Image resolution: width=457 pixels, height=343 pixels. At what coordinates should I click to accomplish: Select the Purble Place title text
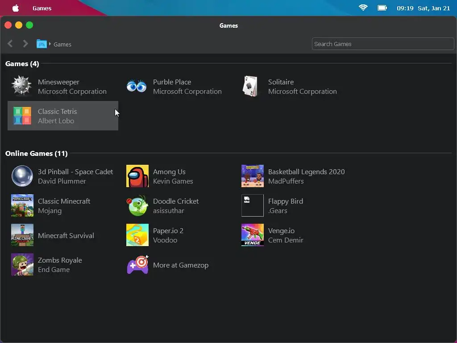pos(172,82)
